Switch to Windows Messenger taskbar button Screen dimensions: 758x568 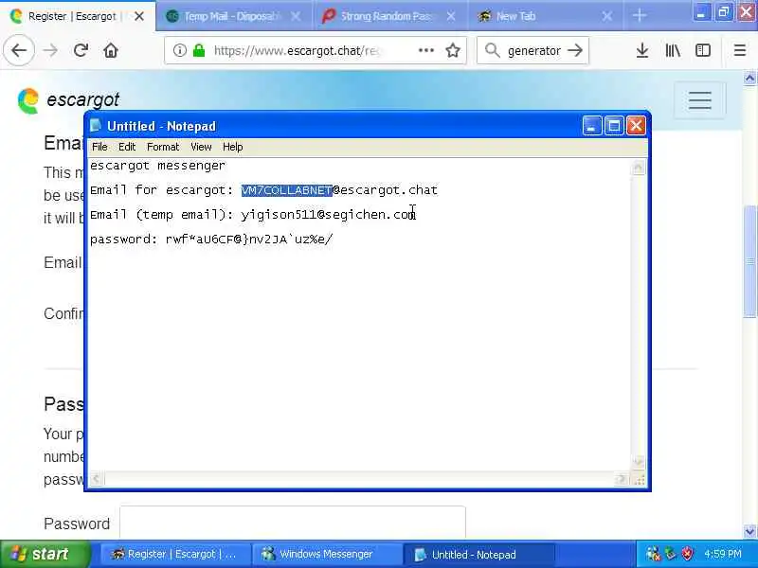tap(326, 554)
